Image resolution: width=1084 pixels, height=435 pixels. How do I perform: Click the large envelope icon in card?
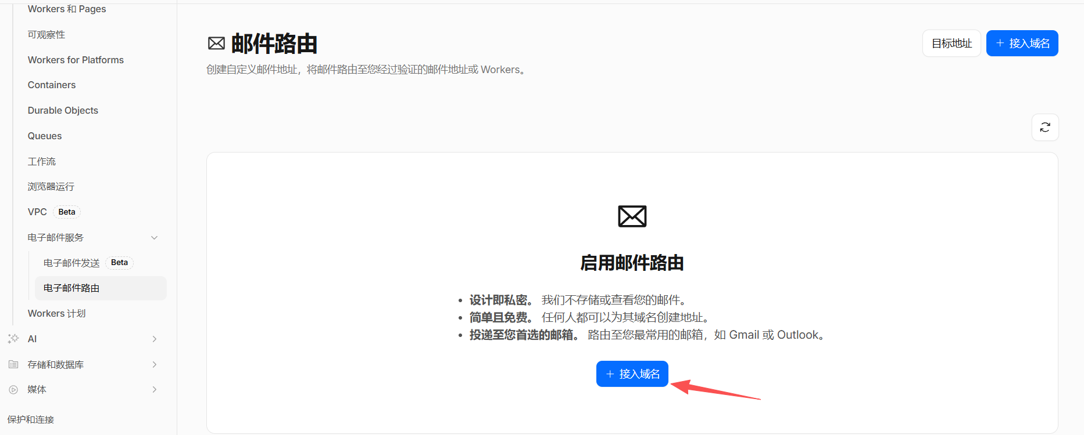(x=632, y=216)
